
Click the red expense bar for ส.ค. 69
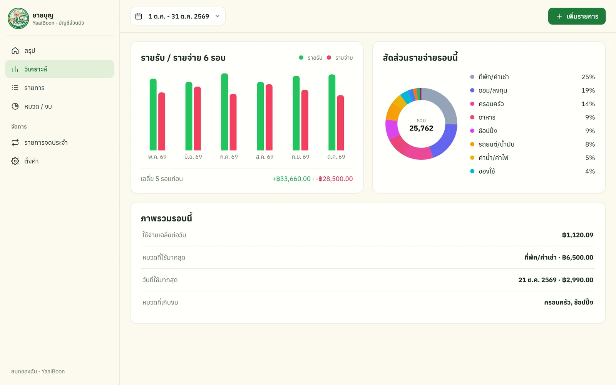tap(269, 117)
